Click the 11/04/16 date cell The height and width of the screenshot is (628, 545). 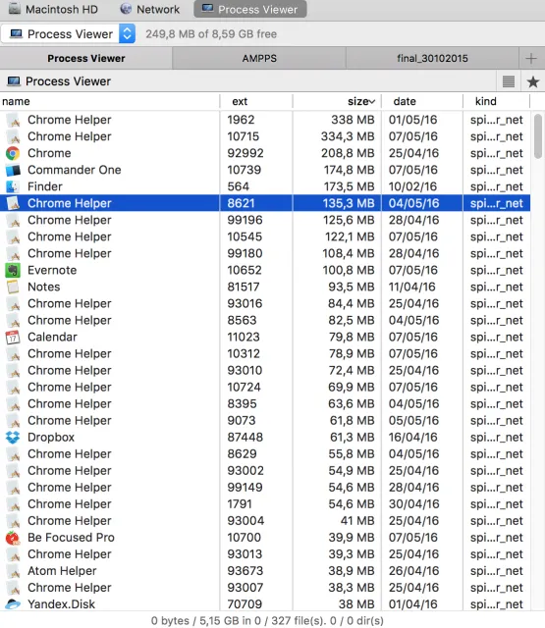pyautogui.click(x=412, y=288)
